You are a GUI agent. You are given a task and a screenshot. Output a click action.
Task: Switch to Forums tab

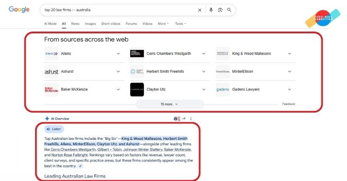pyautogui.click(x=131, y=24)
